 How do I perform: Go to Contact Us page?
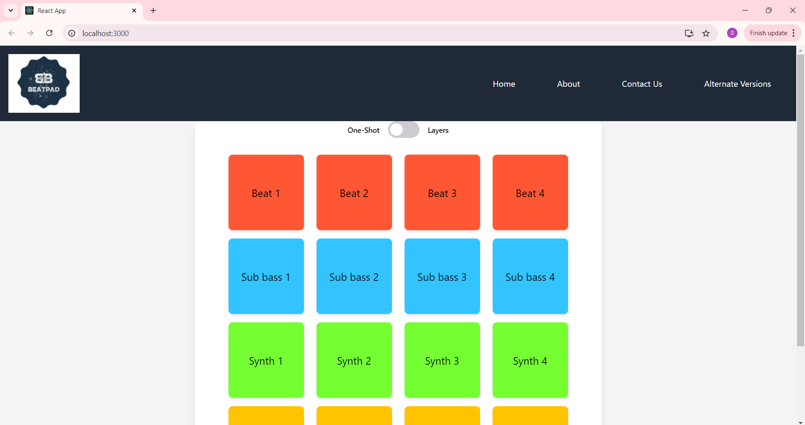(x=642, y=84)
